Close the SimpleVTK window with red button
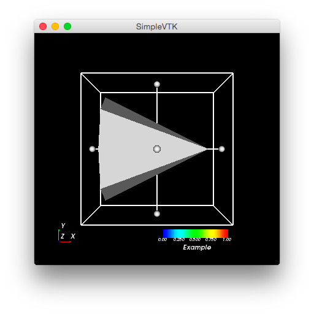This screenshot has width=314, height=314. pyautogui.click(x=43, y=26)
